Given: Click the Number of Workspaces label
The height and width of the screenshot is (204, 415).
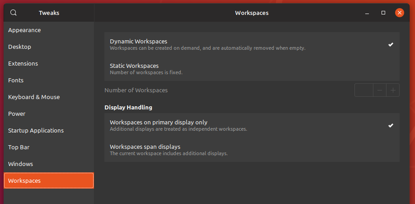Looking at the screenshot, I should point(136,90).
